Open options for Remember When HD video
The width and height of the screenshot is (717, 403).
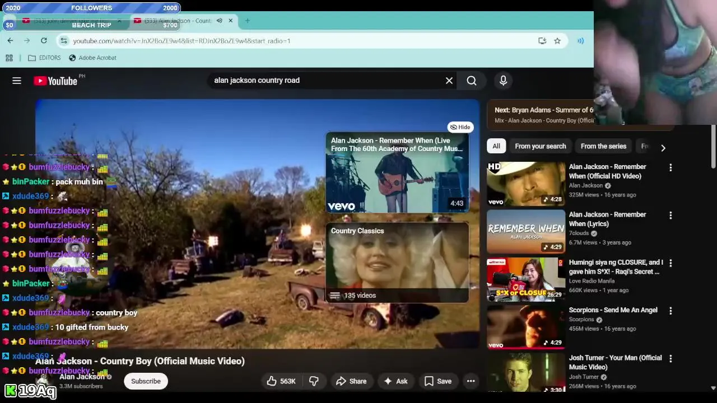click(x=671, y=167)
